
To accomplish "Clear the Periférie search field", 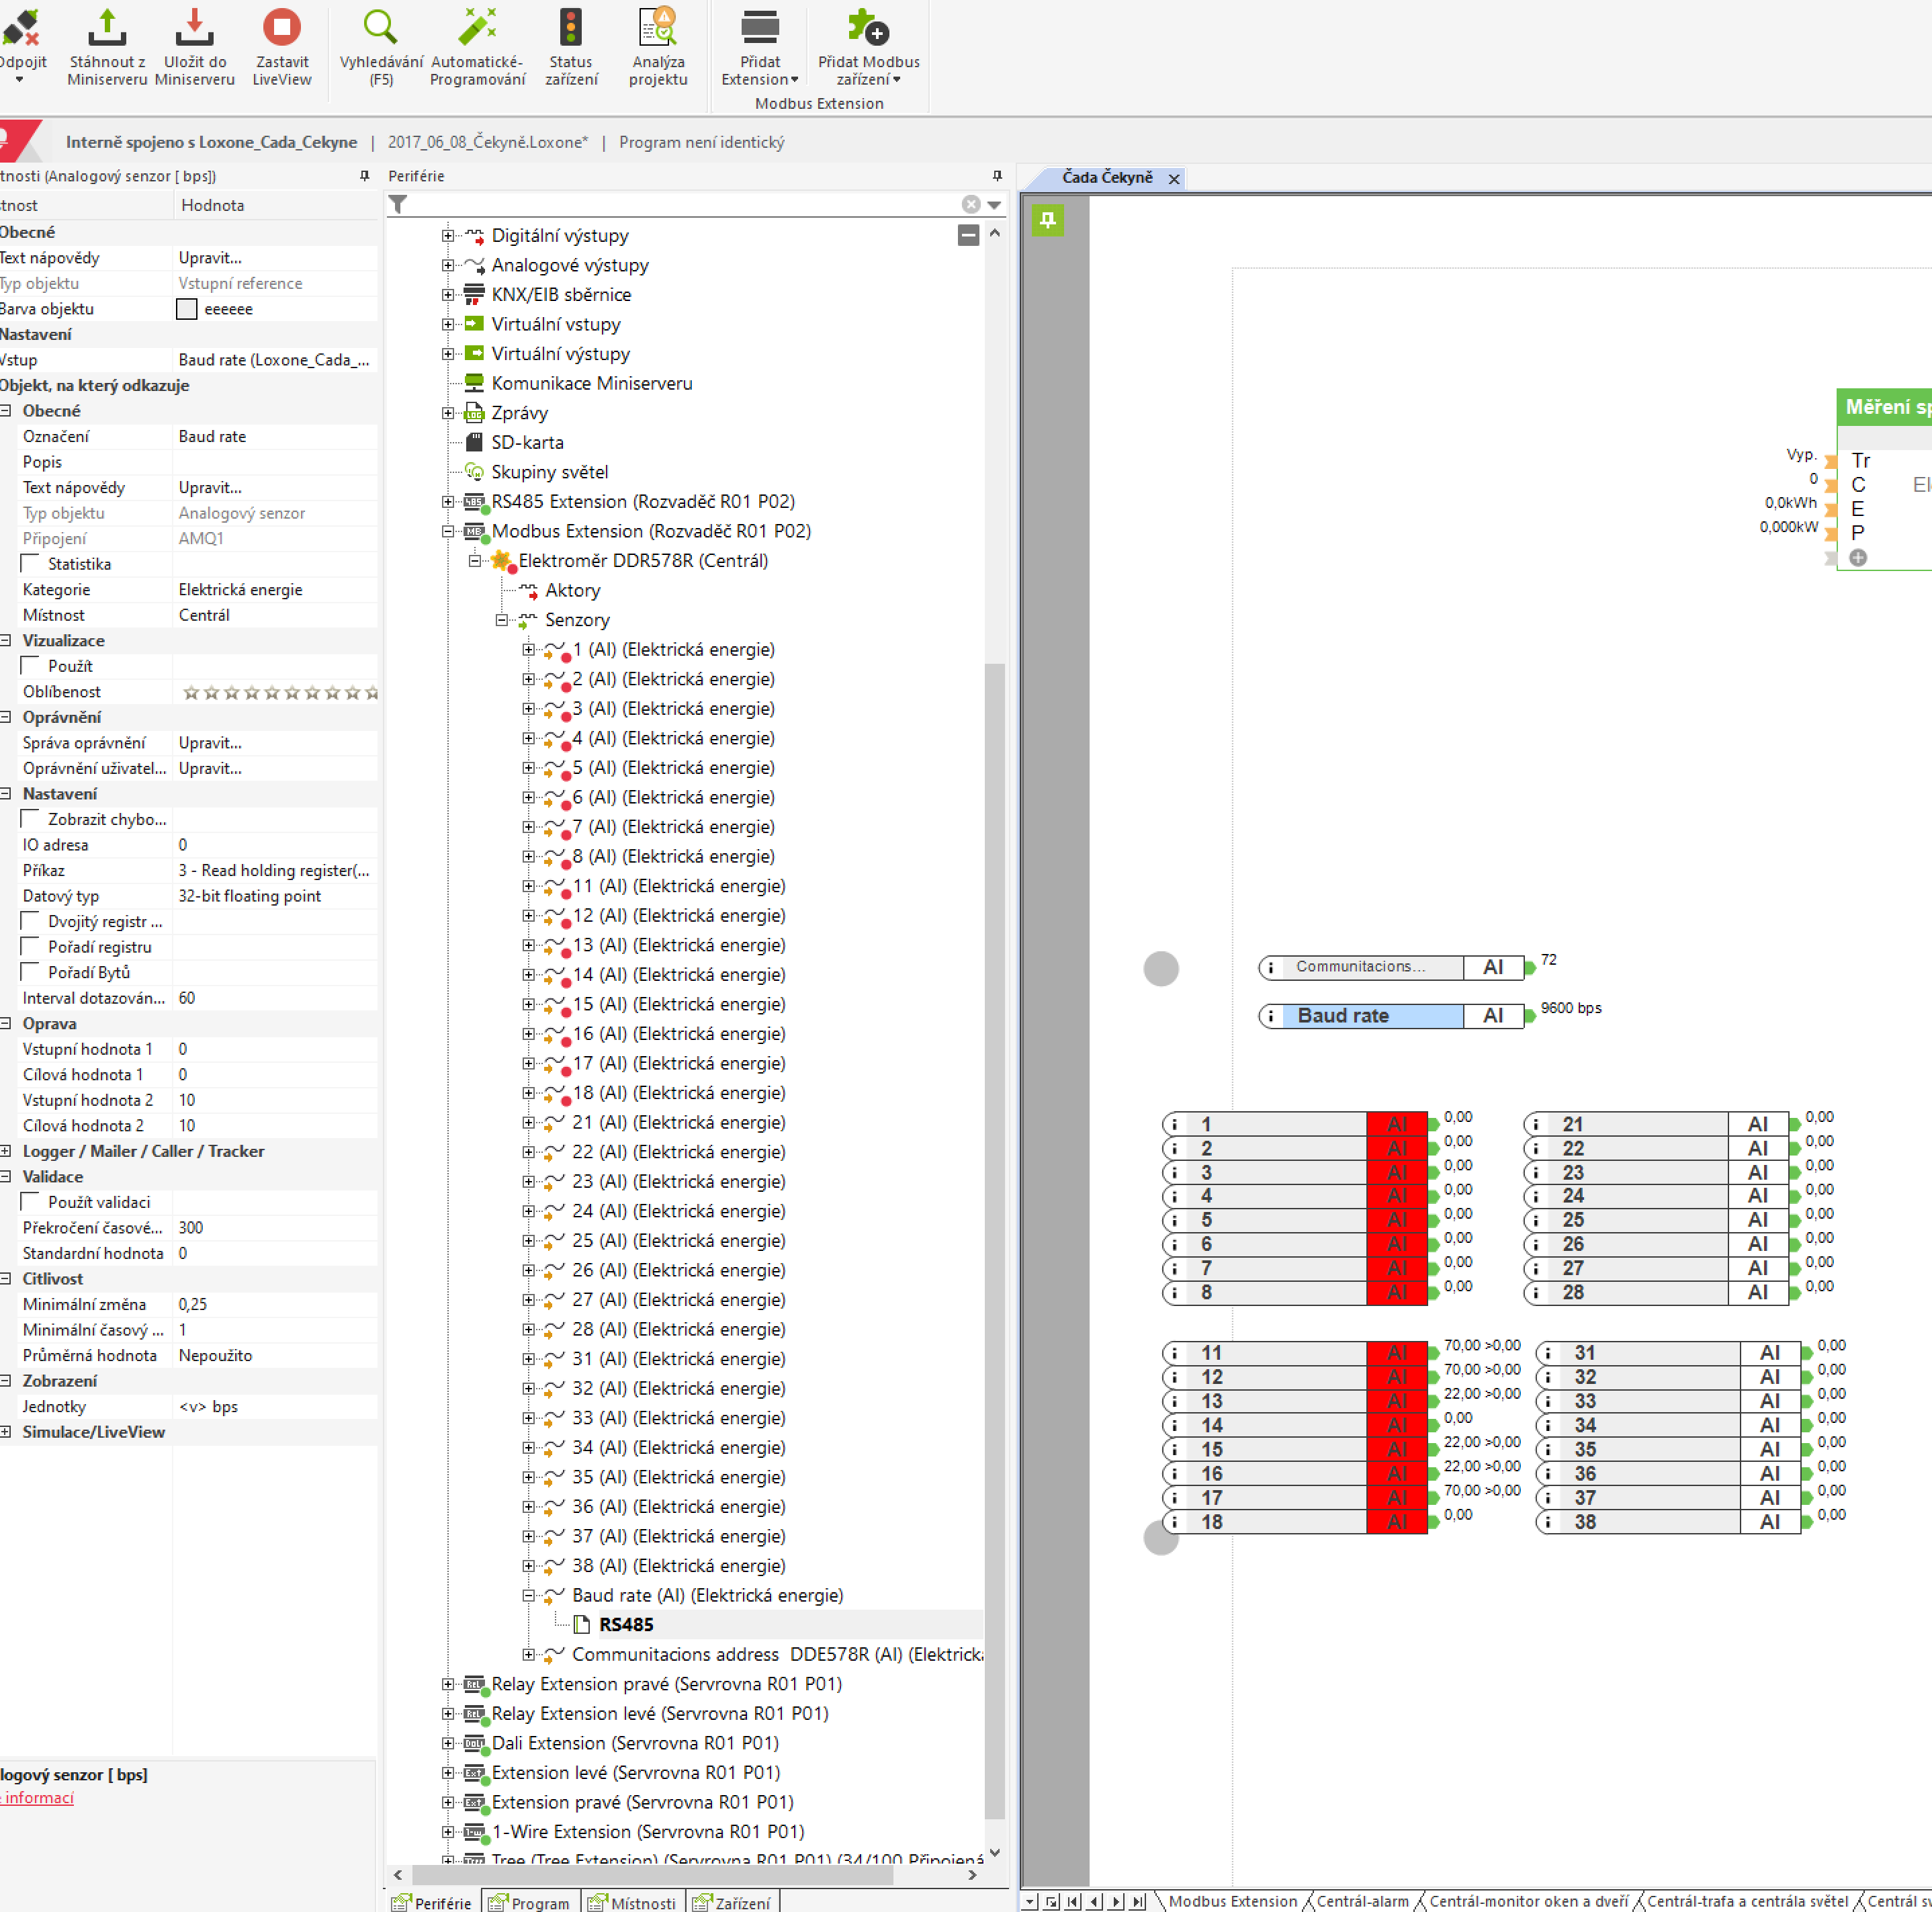I will (x=970, y=205).
